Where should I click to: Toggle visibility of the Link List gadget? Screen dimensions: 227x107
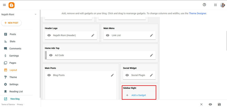tap(108, 35)
